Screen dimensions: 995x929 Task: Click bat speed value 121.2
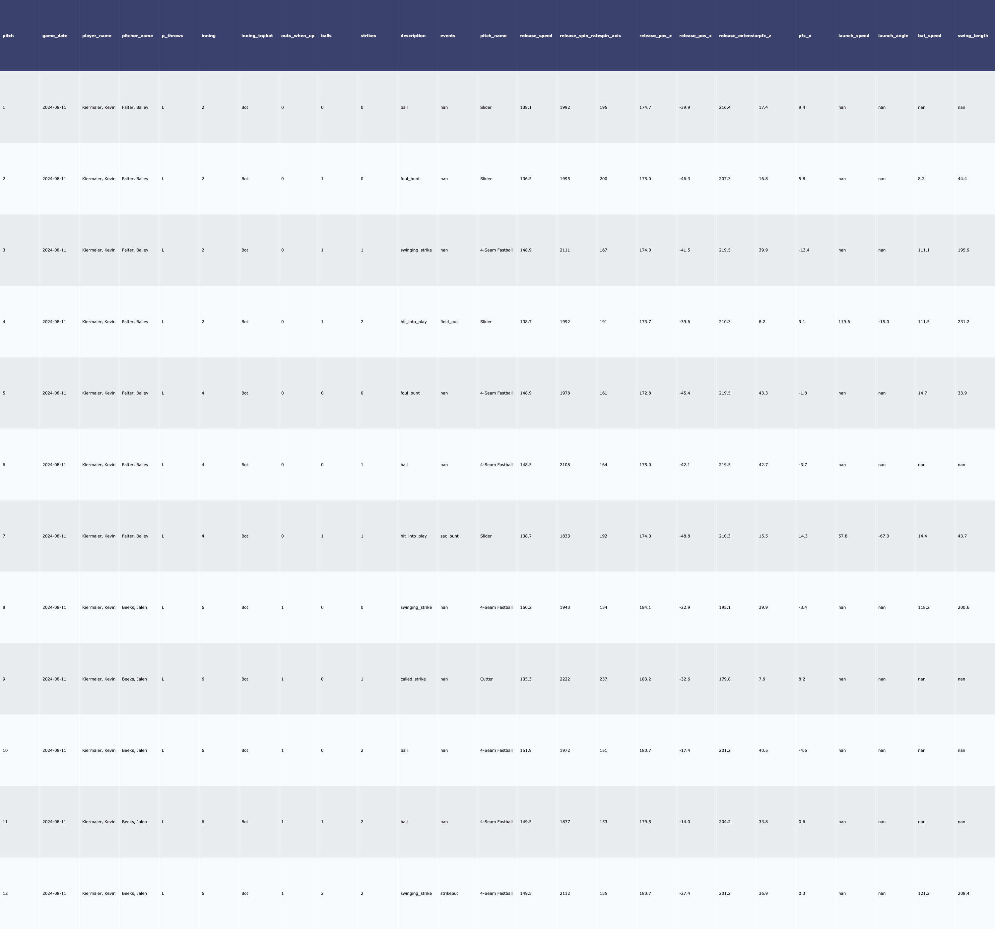923,893
